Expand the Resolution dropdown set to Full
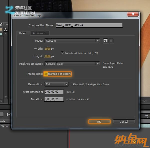Screen dimensions: 150x148 (x=56, y=85)
